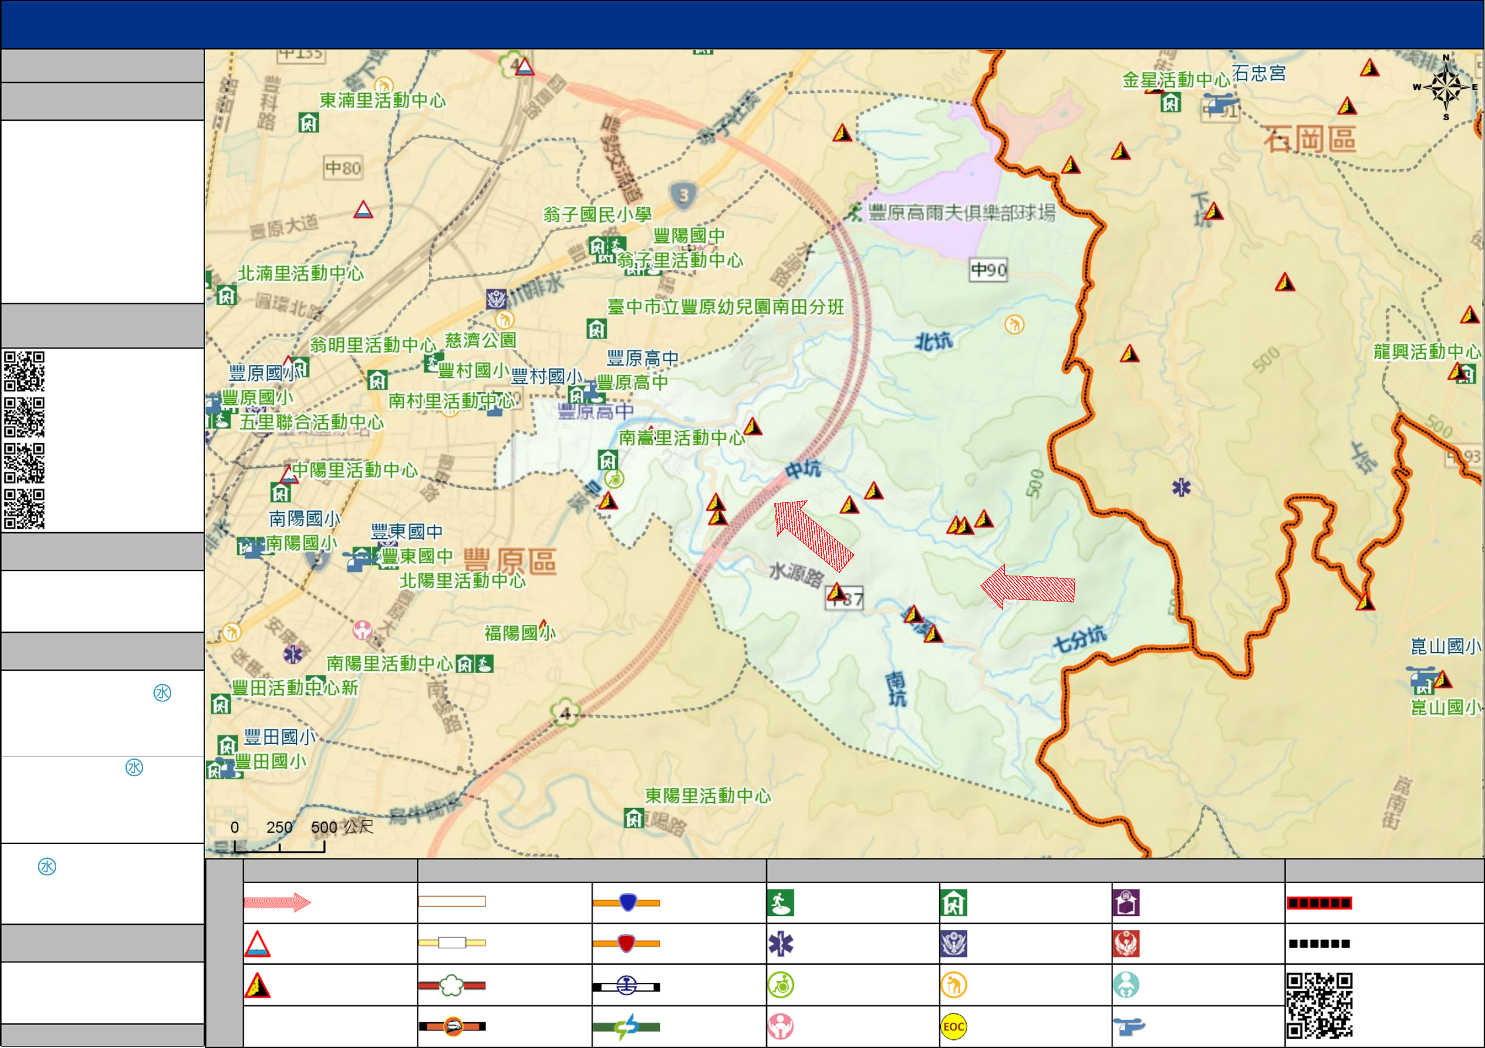Select the 翁子國民小學 map label
This screenshot has width=1485, height=1048.
pos(598,215)
